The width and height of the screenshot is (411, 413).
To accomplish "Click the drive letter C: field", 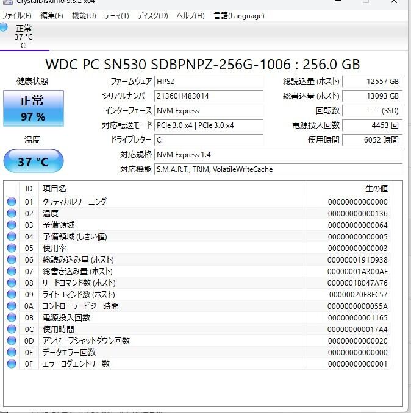I will (x=209, y=140).
